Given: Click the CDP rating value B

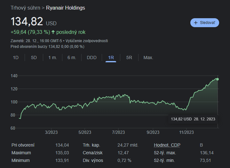Looking at the screenshot, I should click(201, 145).
